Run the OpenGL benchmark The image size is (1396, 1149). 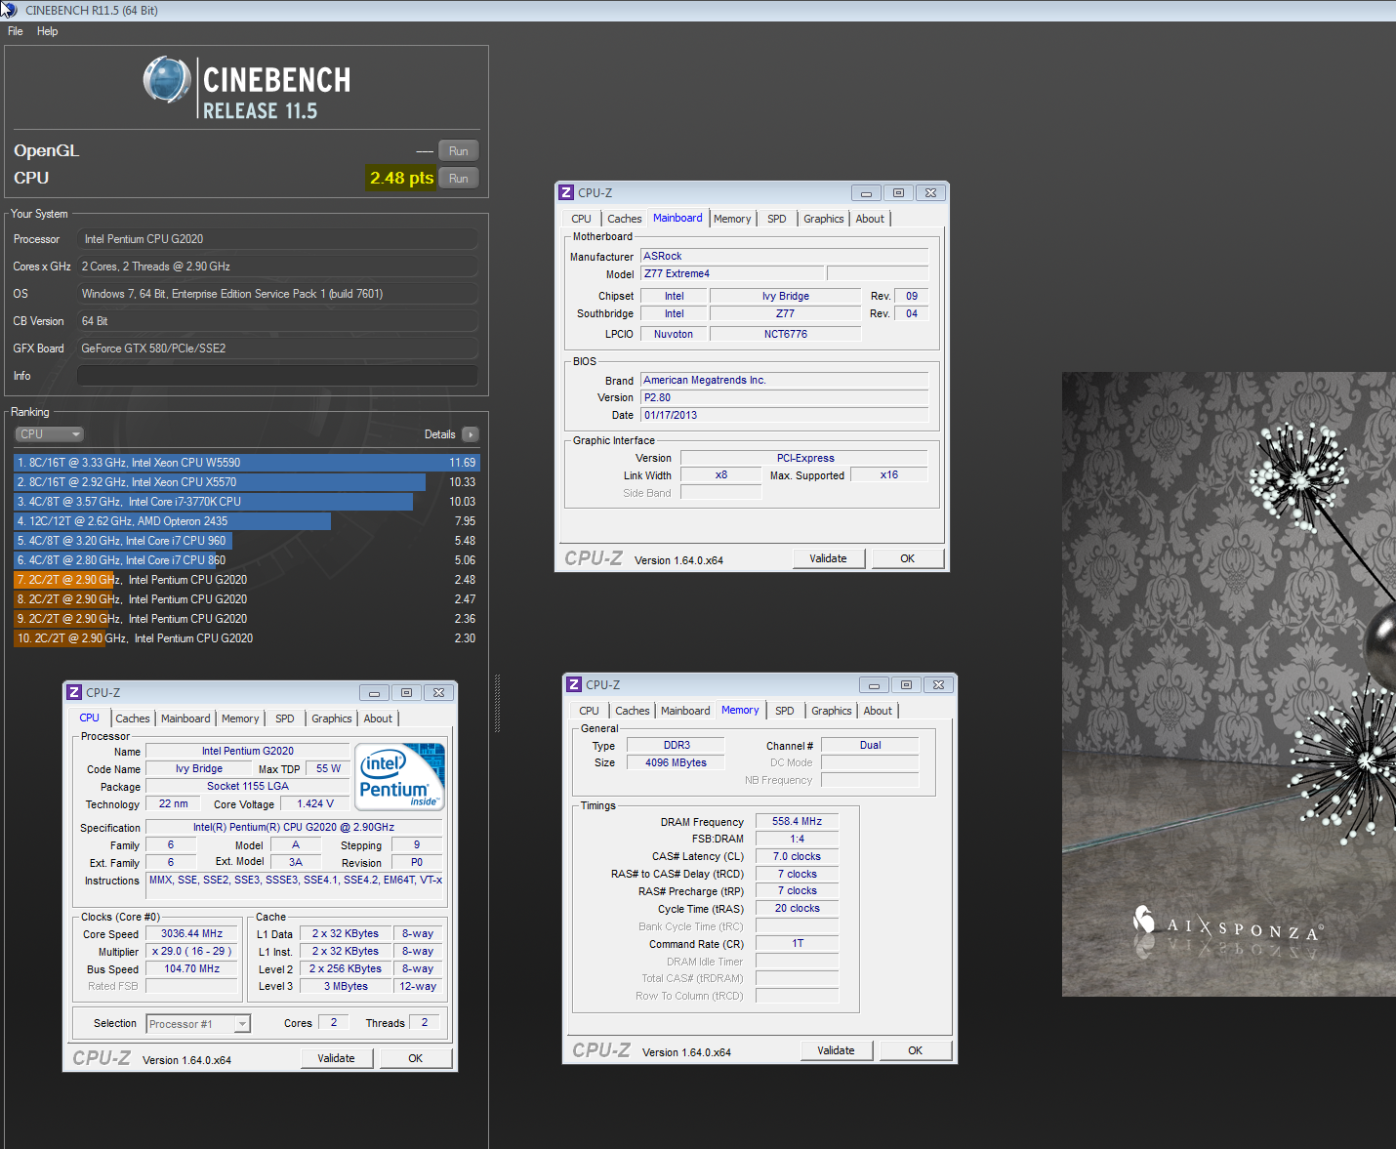tap(459, 151)
